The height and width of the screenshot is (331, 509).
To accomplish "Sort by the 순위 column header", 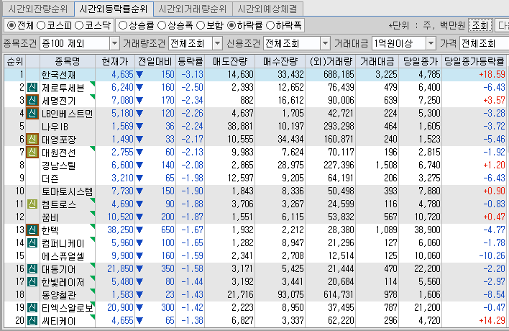I will pyautogui.click(x=15, y=61).
